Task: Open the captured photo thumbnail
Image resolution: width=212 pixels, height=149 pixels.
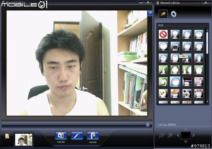Action: click(24, 139)
